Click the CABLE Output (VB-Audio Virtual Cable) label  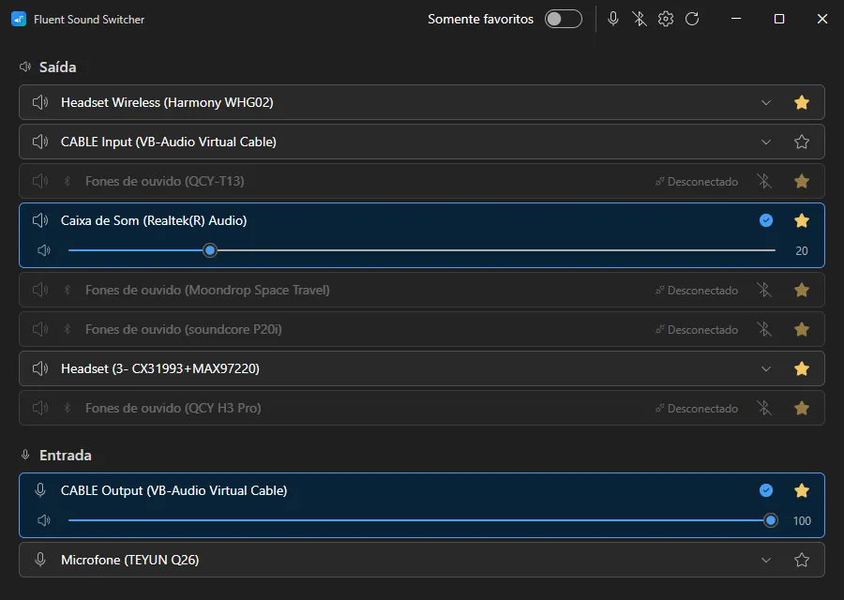click(173, 490)
